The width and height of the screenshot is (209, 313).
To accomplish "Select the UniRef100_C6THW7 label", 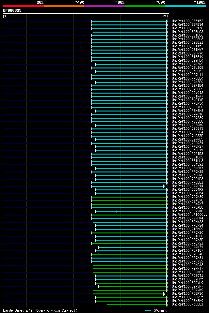I will [x=187, y=50].
